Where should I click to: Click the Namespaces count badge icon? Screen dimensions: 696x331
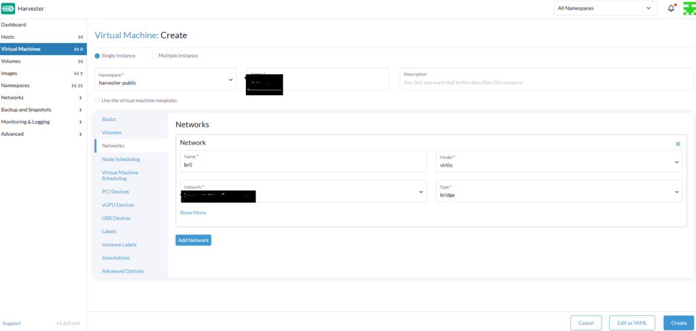coord(77,86)
